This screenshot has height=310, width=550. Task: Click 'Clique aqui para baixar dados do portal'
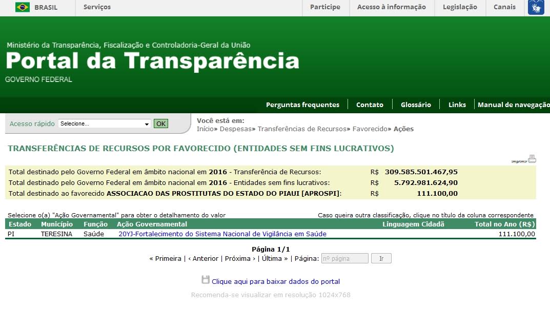click(276, 281)
